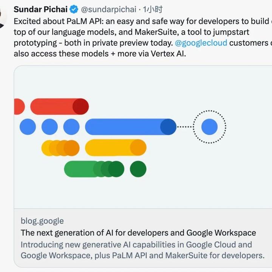The width and height of the screenshot is (272, 272).
Task: Click the tweet text mentioning Vertex AI
Action: click(x=100, y=54)
